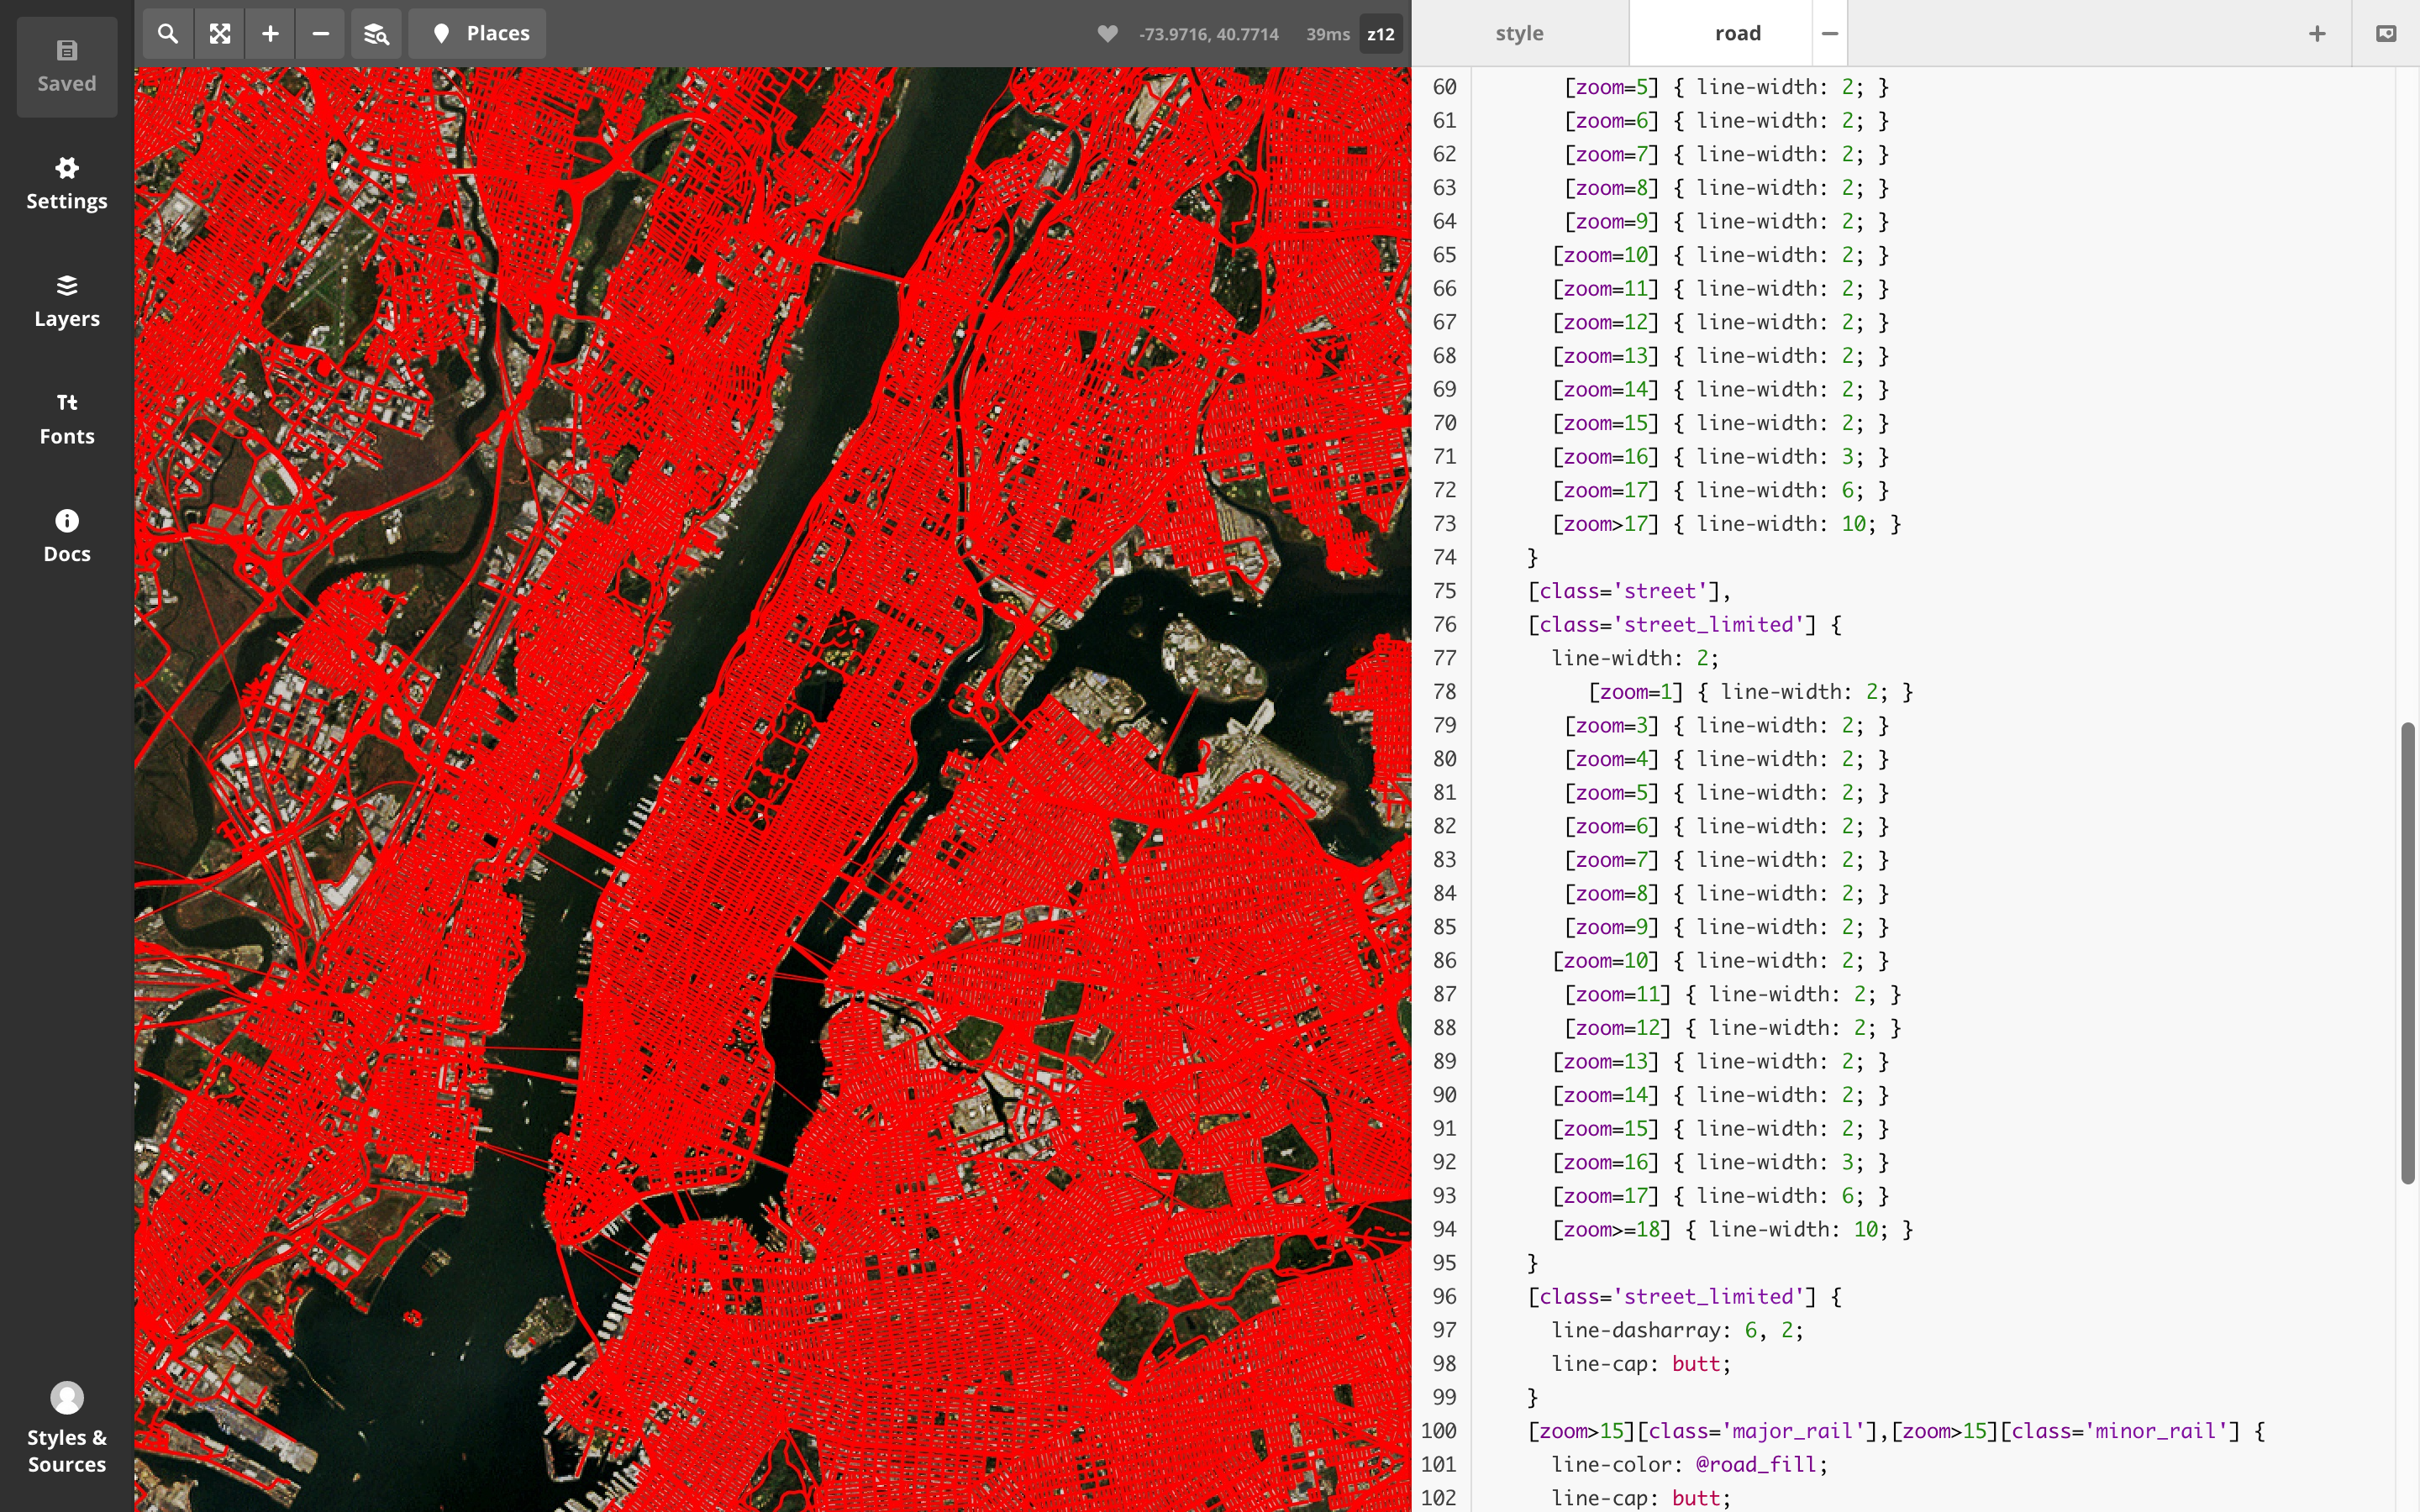Image resolution: width=2420 pixels, height=1512 pixels.
Task: Click the panel toggle icon top right
Action: click(x=2385, y=34)
